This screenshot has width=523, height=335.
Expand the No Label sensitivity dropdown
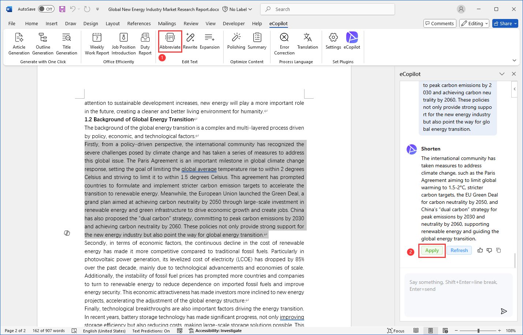pos(238,9)
